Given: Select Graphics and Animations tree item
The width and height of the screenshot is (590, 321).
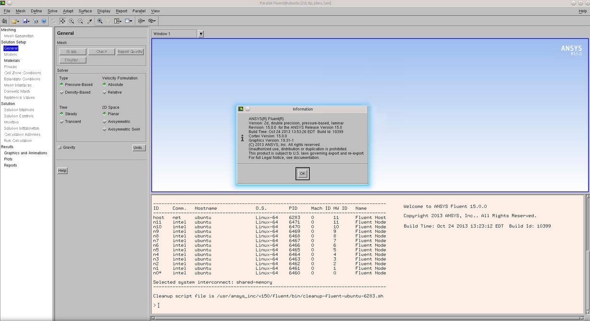Looking at the screenshot, I should pyautogui.click(x=25, y=153).
